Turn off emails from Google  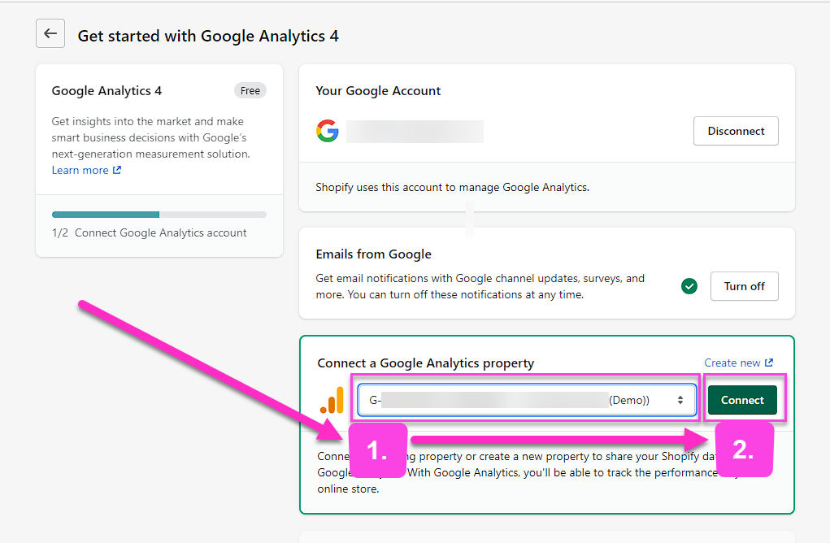coord(745,286)
